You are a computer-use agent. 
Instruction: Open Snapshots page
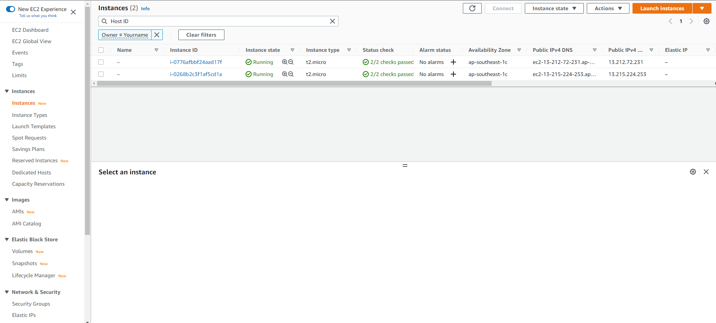pos(25,263)
